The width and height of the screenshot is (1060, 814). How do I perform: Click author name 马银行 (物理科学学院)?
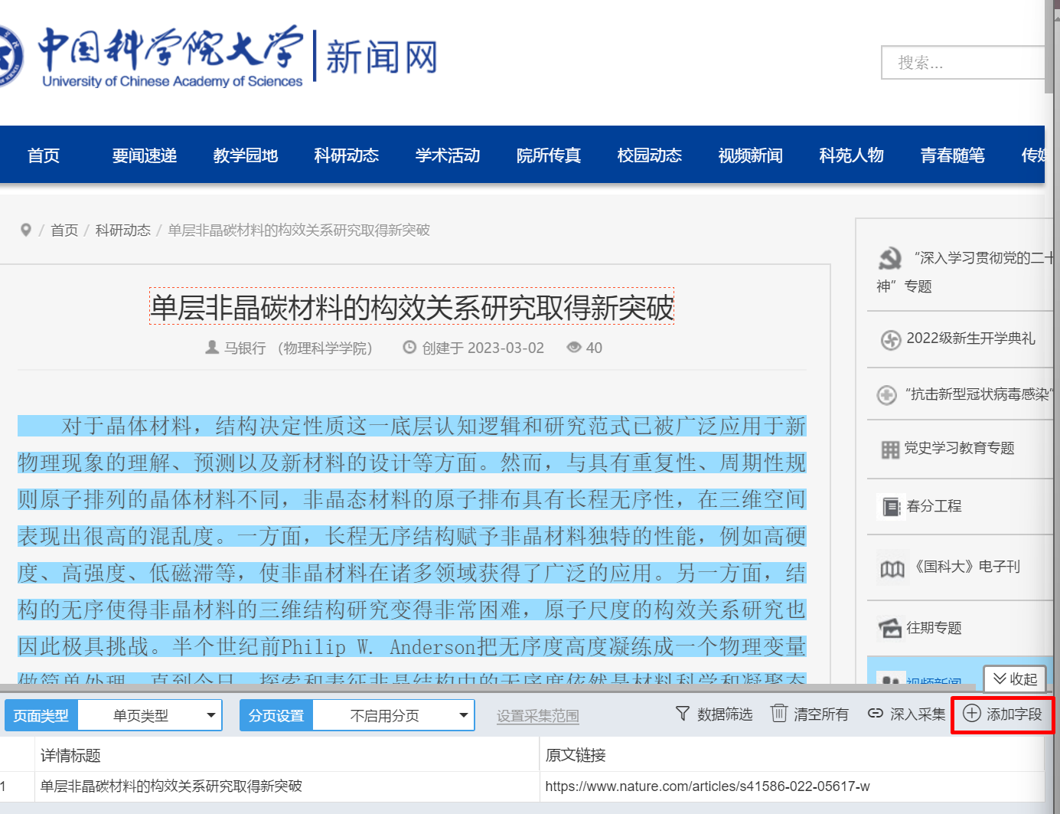298,348
